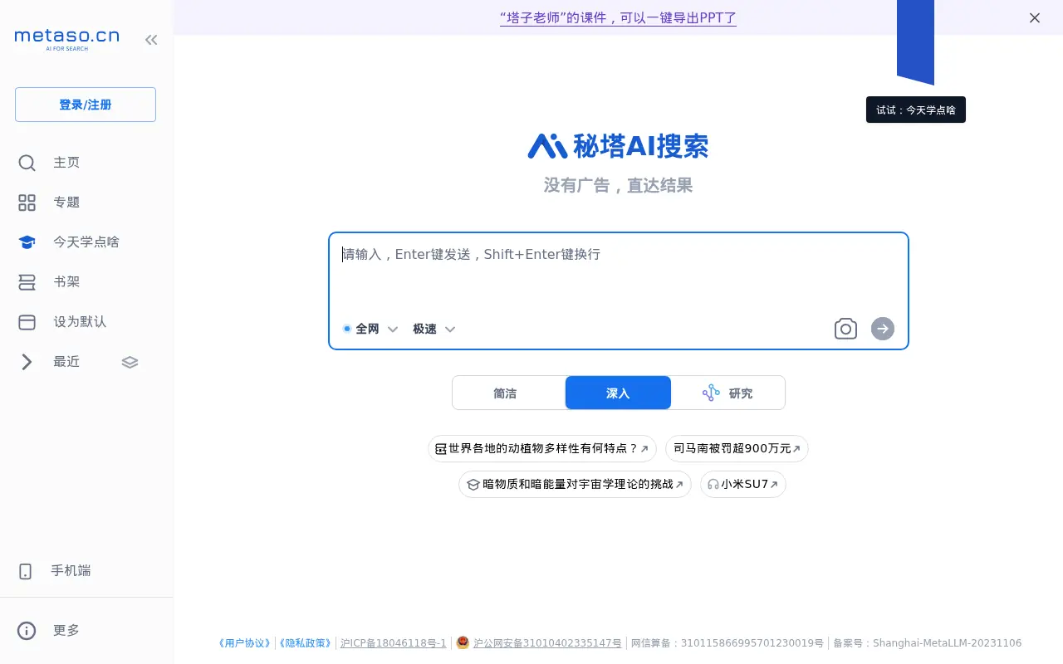Expand the 全网 scope dropdown
1063x664 pixels.
coord(392,329)
